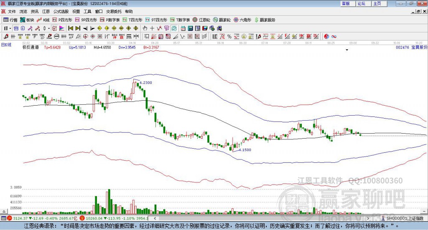The width and height of the screenshot is (428, 230).
Task: Open the 帮助 menu
Action: [129, 11]
